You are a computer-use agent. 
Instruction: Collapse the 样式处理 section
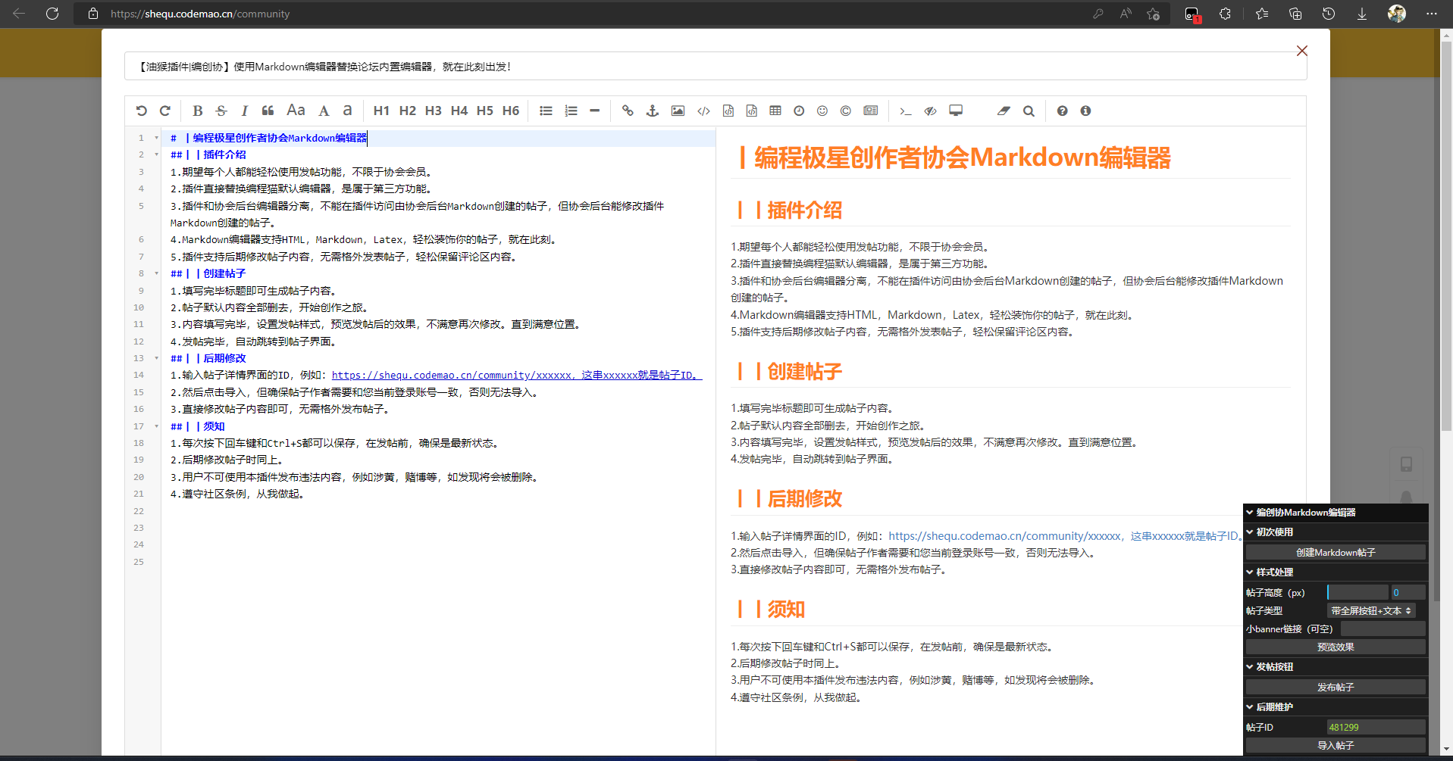pos(1336,572)
